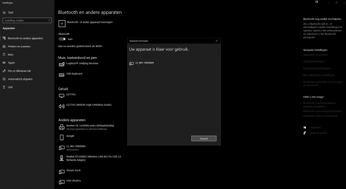
Task: Close the Apparaat toevoegen dialog
Action: coord(217,41)
